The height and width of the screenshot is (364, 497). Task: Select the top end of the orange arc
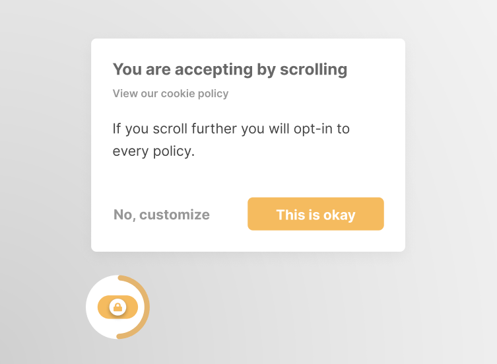tap(120, 278)
